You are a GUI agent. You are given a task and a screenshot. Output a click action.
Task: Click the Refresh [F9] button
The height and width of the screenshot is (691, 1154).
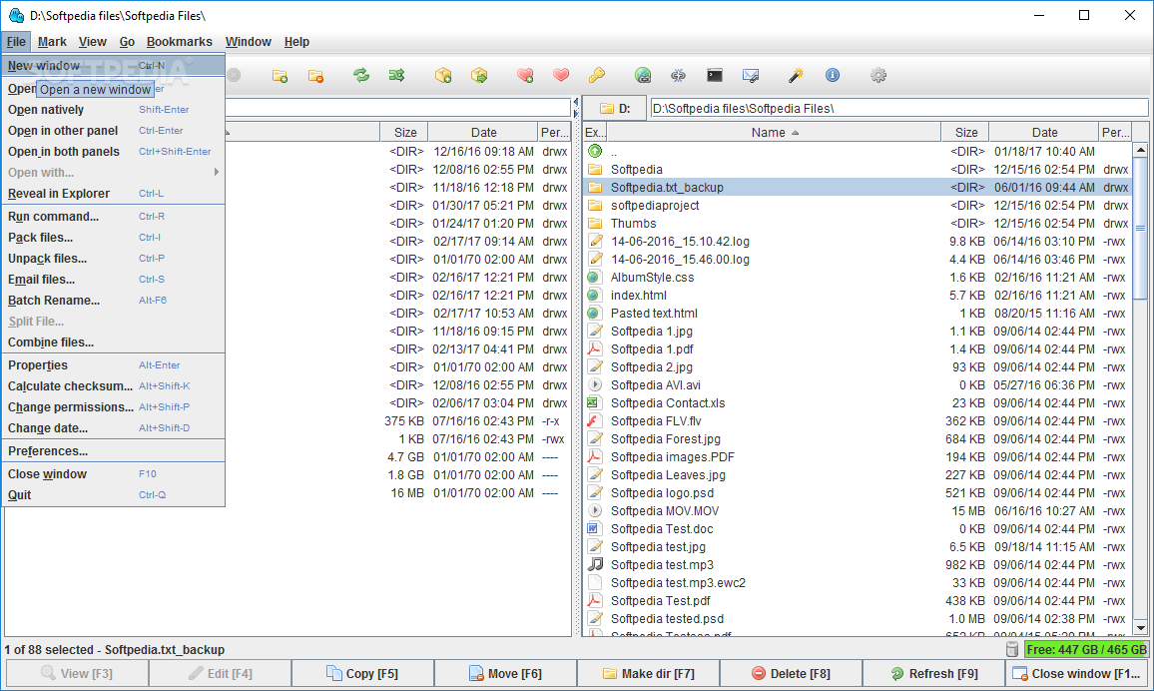pos(933,673)
